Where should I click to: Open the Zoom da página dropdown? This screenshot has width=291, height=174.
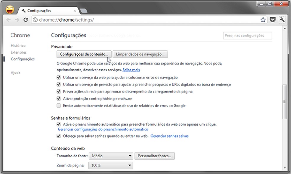[x=111, y=165]
